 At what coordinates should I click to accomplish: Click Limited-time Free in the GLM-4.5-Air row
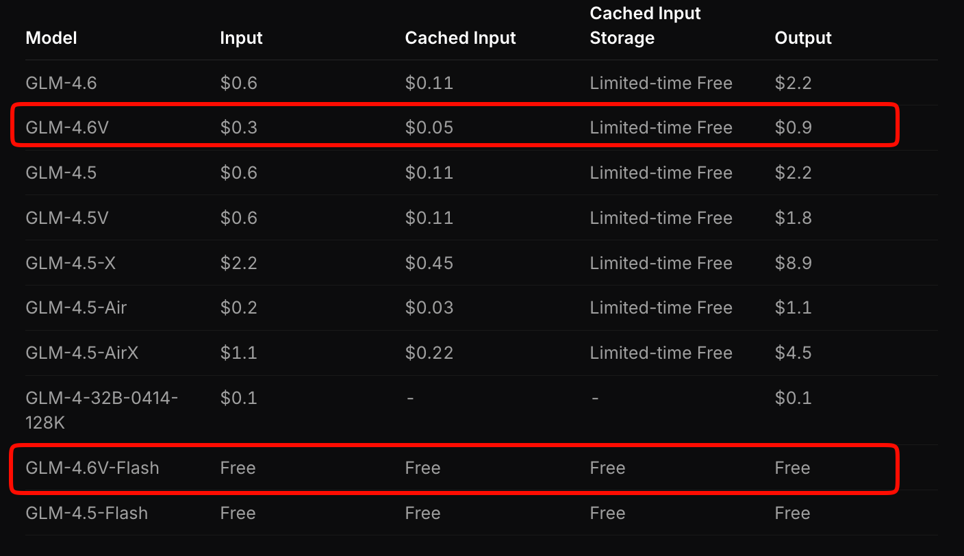[x=661, y=307]
